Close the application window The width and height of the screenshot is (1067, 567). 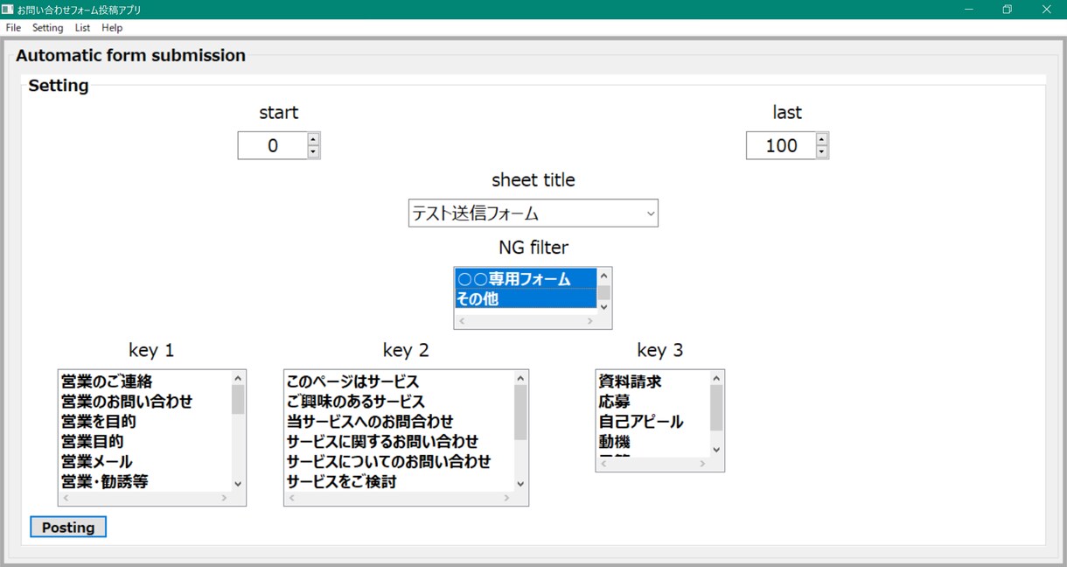point(1047,10)
